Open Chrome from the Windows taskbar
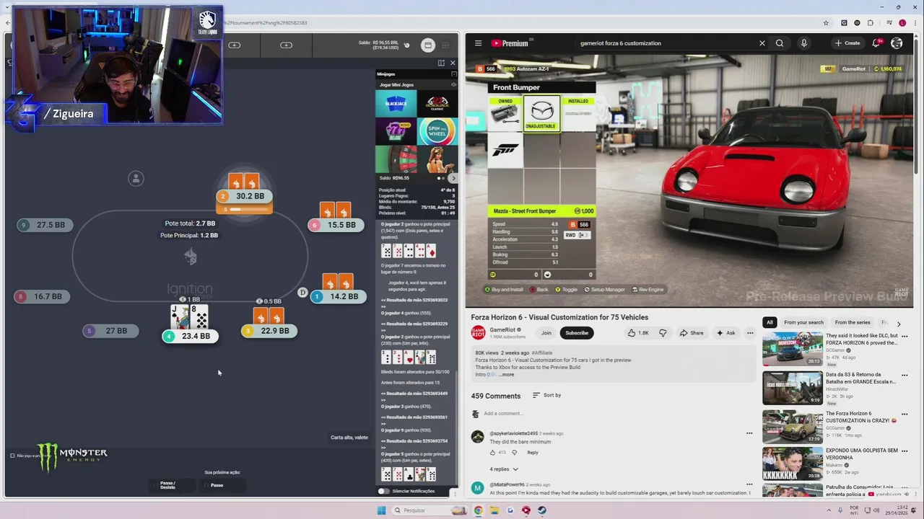The image size is (924, 519). pos(478,510)
